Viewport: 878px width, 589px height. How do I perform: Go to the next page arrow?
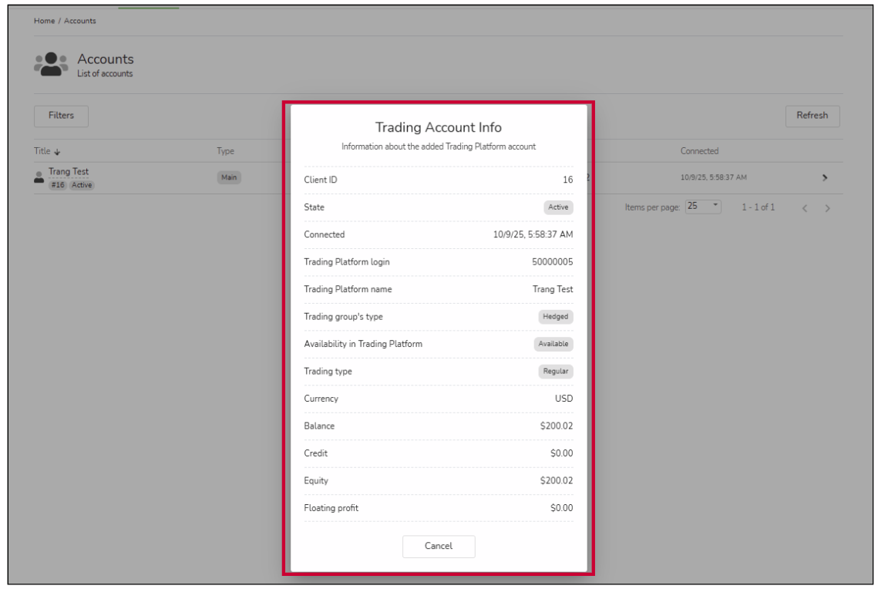click(x=828, y=208)
